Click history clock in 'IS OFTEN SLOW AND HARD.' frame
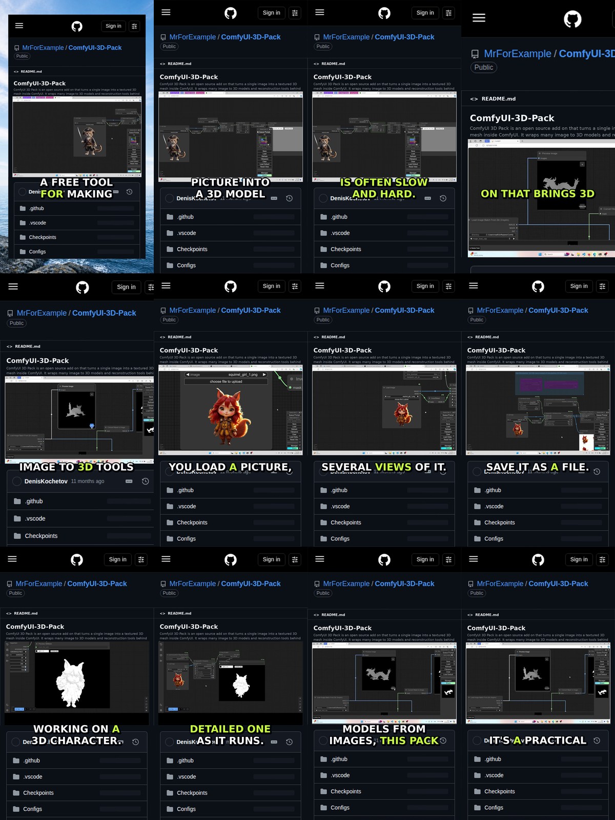Image resolution: width=615 pixels, height=820 pixels. 443,198
